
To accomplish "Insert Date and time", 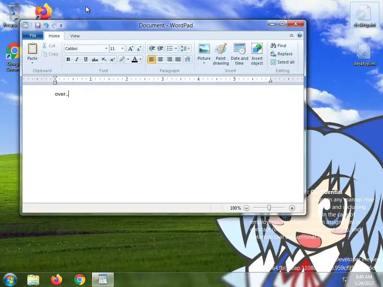I will (x=239, y=54).
